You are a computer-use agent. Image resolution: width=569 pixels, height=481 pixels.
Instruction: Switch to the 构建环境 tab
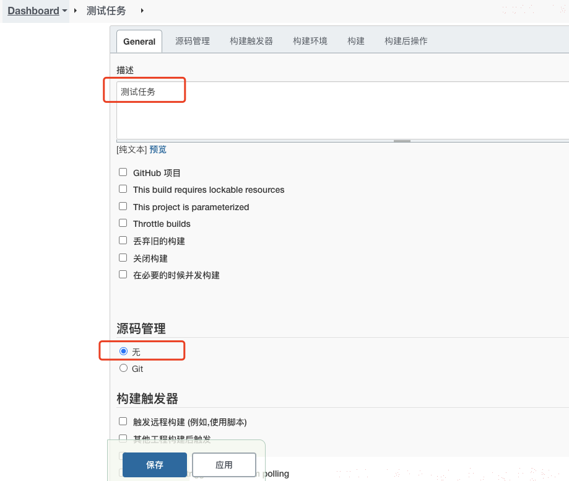[x=310, y=41]
